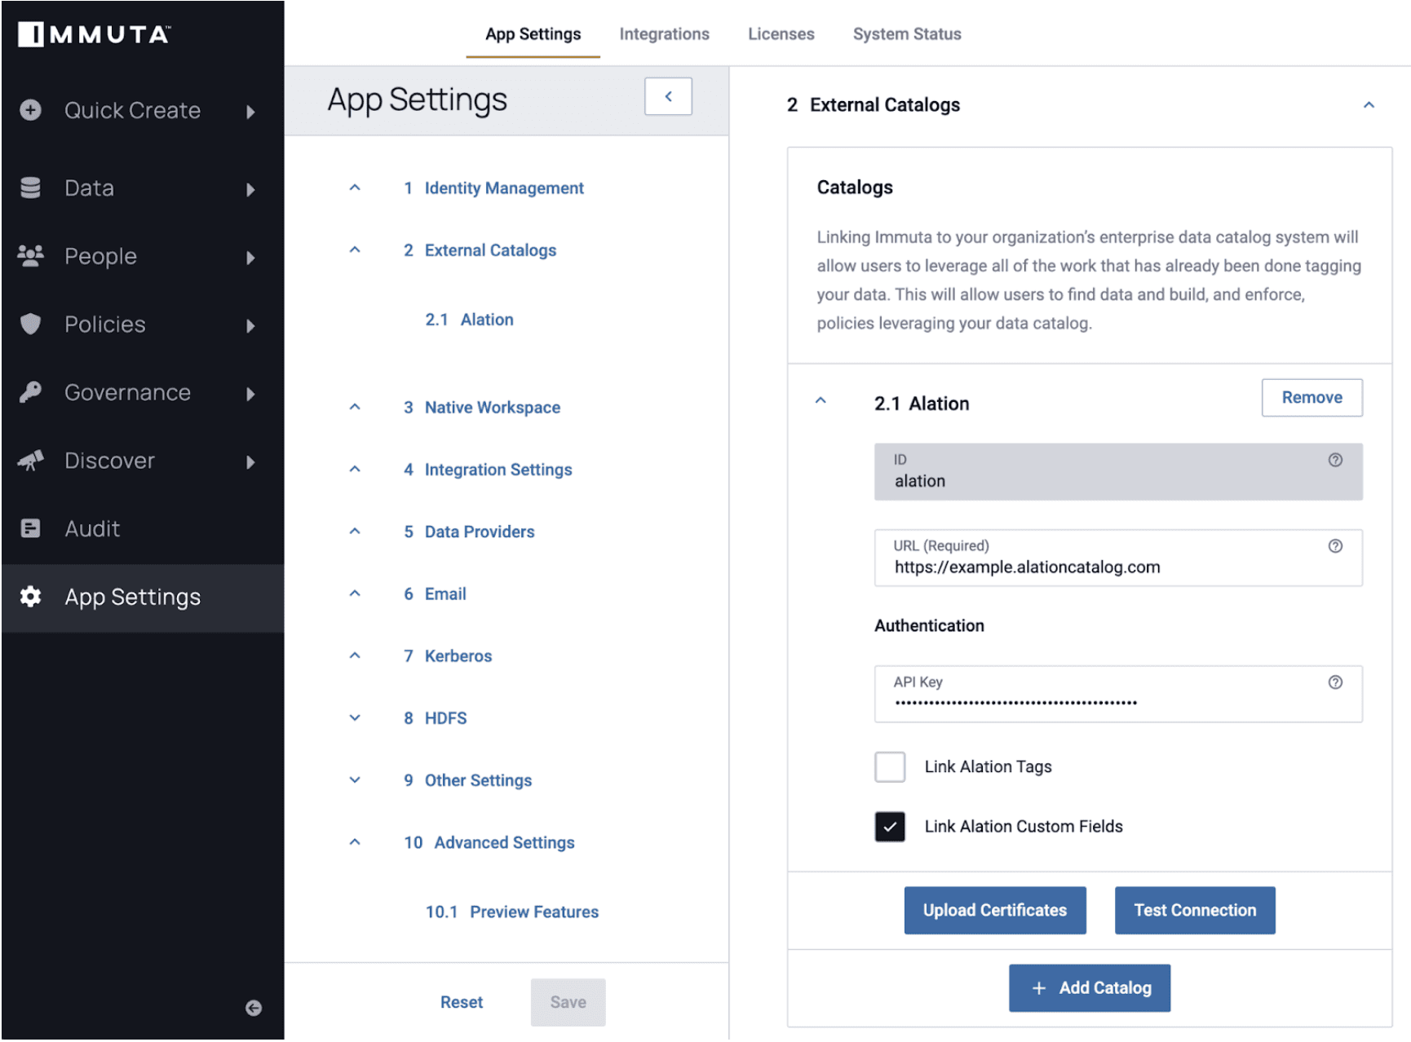Remove the Alation catalog
The height and width of the screenshot is (1042, 1411).
(x=1311, y=398)
